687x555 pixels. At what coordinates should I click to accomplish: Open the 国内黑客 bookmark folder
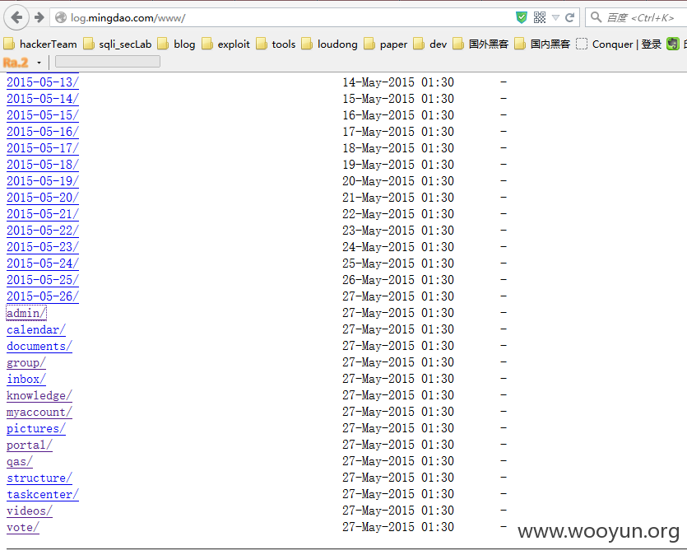(x=542, y=44)
